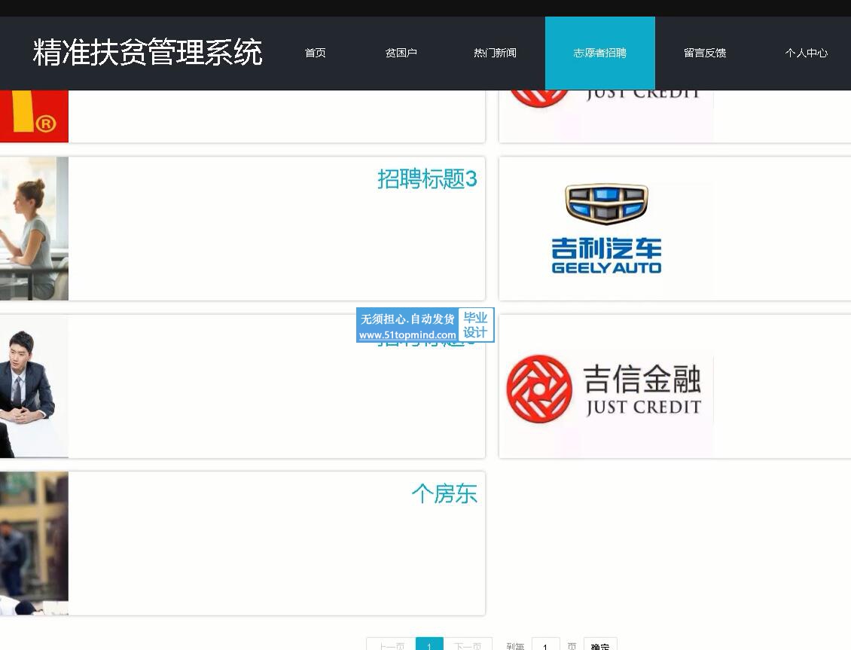Click the 上一页 previous page button
Screen dimensions: 851x650
[392, 645]
